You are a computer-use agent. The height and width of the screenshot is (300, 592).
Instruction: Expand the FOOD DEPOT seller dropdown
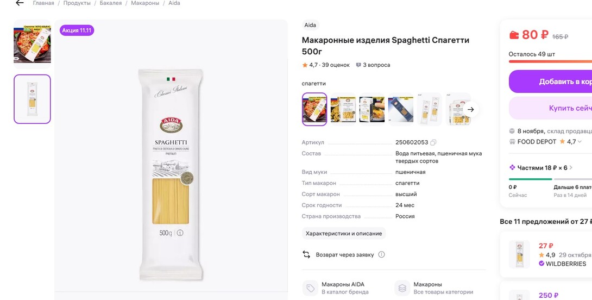click(580, 141)
